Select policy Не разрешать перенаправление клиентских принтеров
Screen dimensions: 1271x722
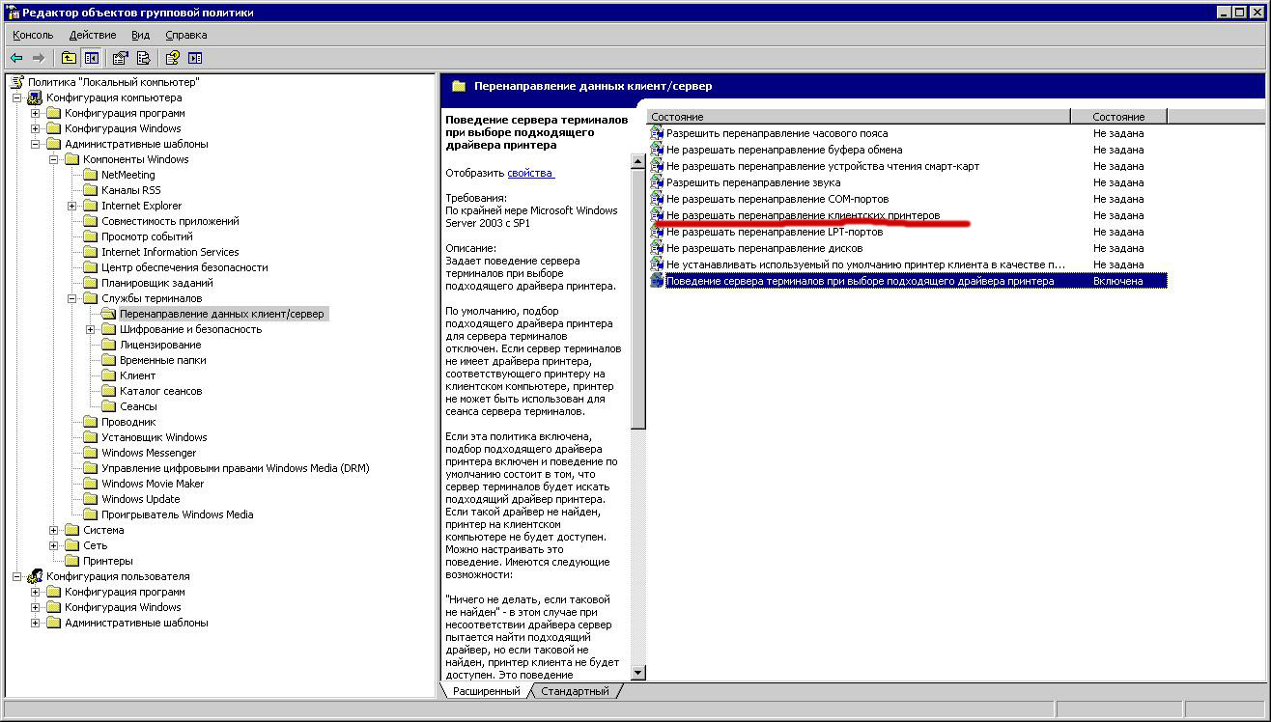[803, 215]
